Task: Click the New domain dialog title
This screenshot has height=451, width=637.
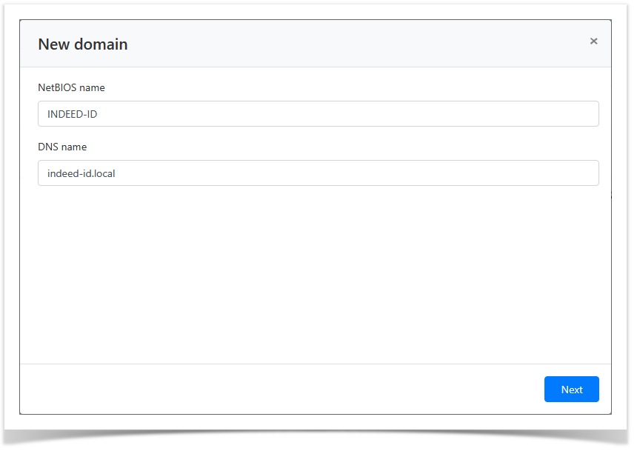Action: click(83, 44)
